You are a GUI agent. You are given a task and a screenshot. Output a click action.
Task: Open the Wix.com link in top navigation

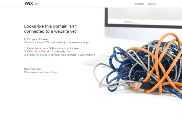pyautogui.click(x=152, y=4)
